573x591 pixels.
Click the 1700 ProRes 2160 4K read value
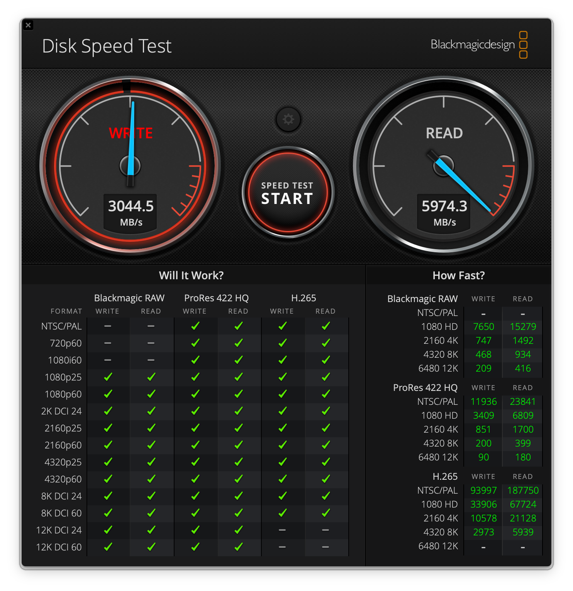tap(523, 430)
